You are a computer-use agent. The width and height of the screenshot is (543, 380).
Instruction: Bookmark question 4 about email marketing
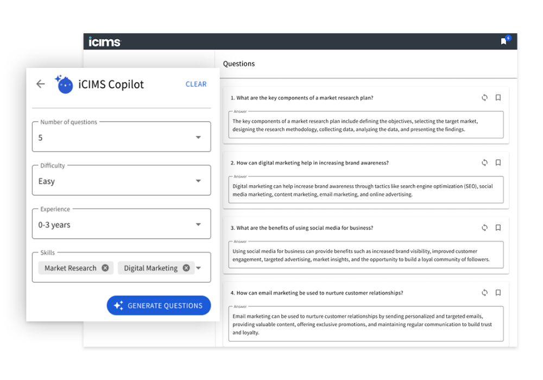coord(498,293)
